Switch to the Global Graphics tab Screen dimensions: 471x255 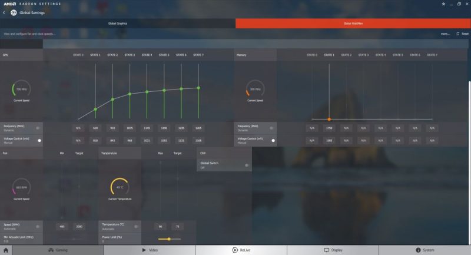point(118,24)
